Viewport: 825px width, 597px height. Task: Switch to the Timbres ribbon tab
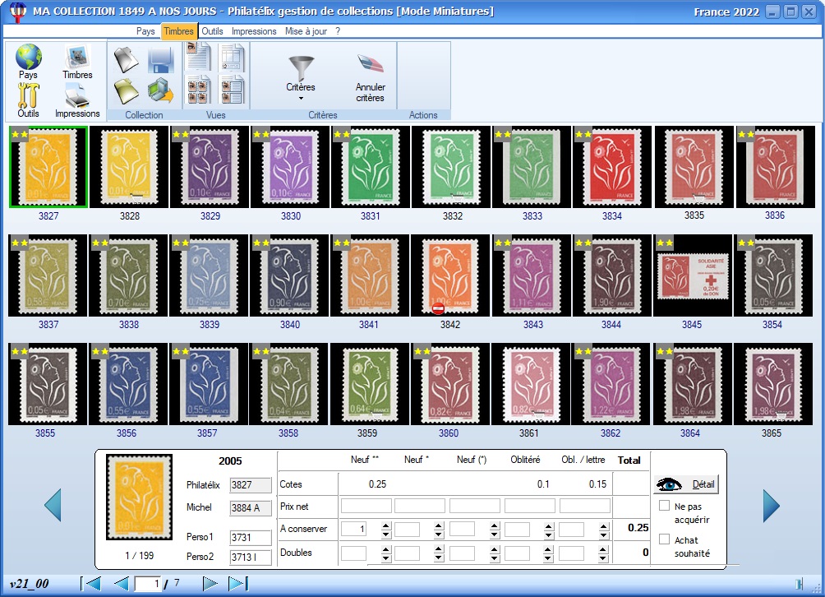[179, 31]
